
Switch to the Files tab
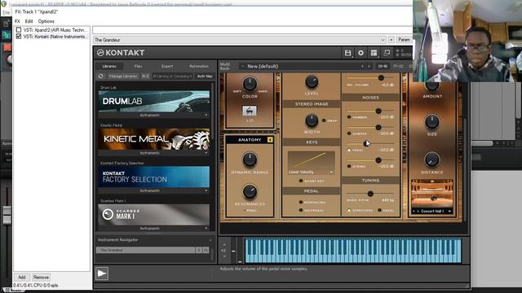coord(138,67)
